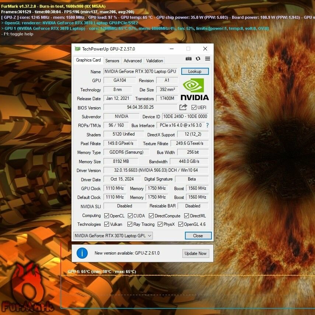Click the F1: toggle help text
Image resolution: width=315 pixels, height=315 pixels.
17,34
